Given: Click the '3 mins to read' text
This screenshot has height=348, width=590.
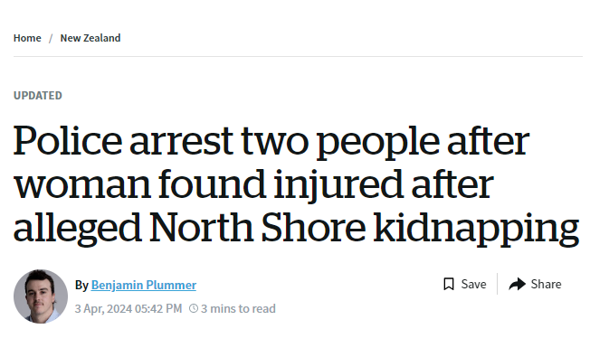Looking at the screenshot, I should pyautogui.click(x=238, y=308).
